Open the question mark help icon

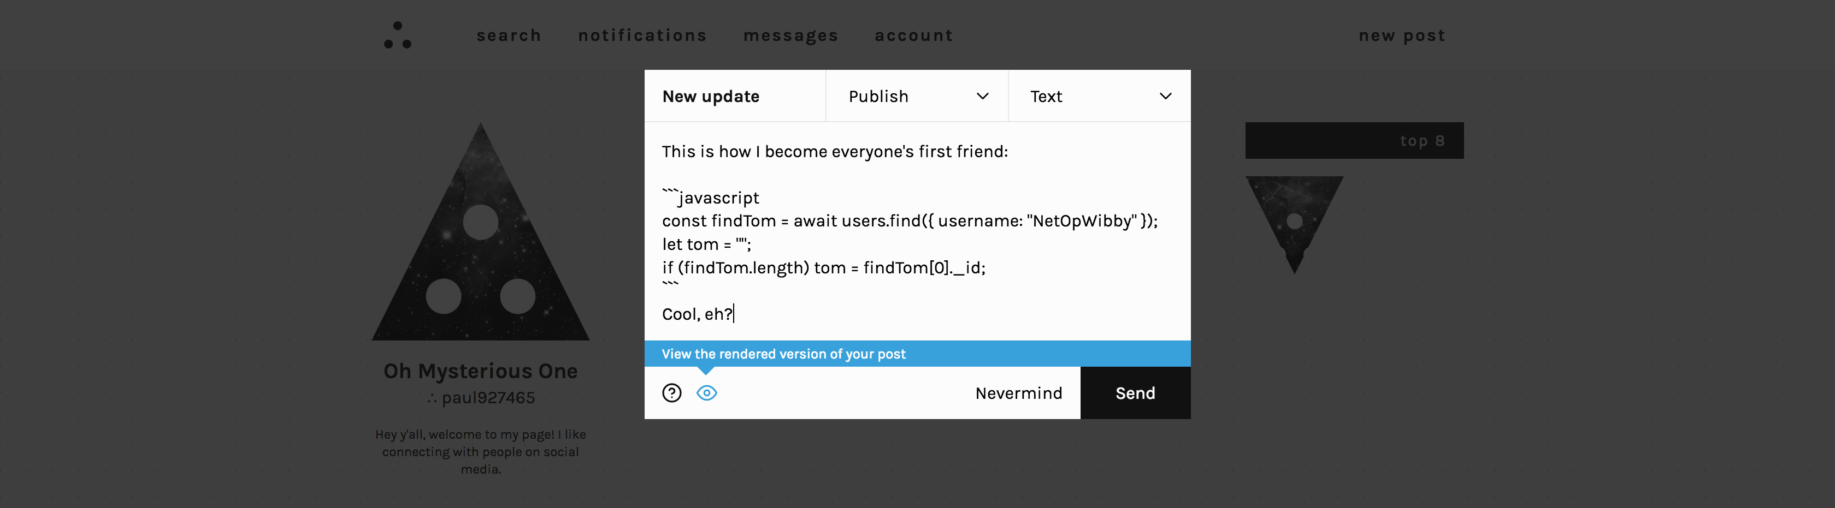(x=671, y=392)
